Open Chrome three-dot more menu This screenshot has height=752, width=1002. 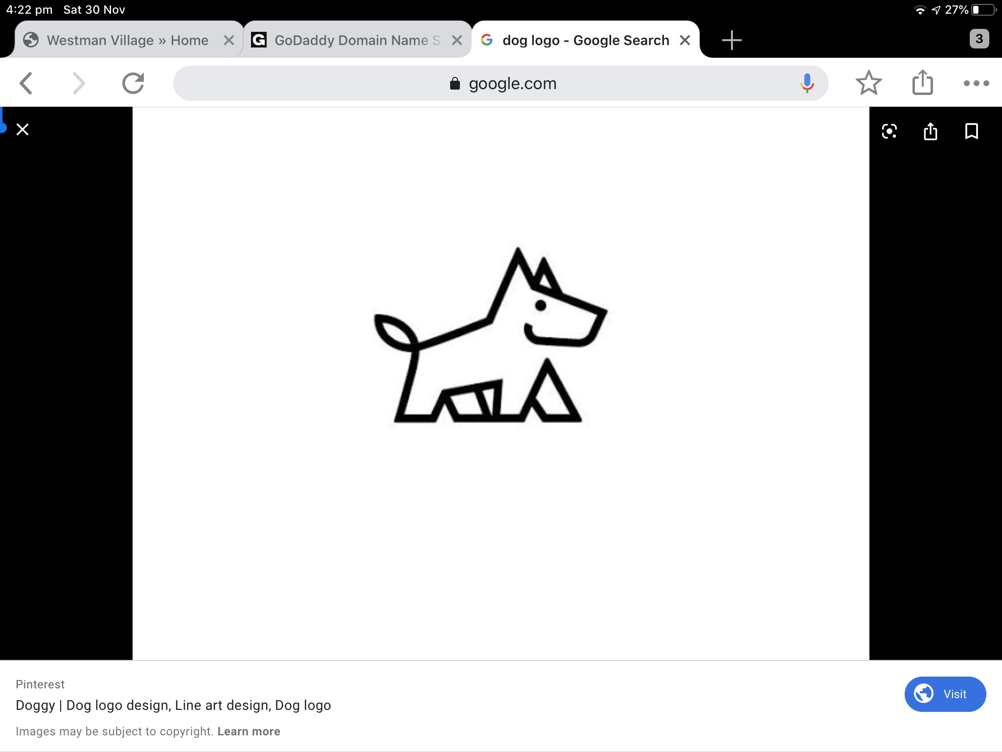click(x=976, y=83)
